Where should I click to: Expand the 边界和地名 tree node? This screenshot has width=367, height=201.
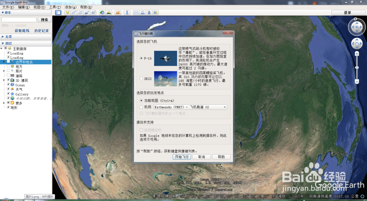point(4,62)
